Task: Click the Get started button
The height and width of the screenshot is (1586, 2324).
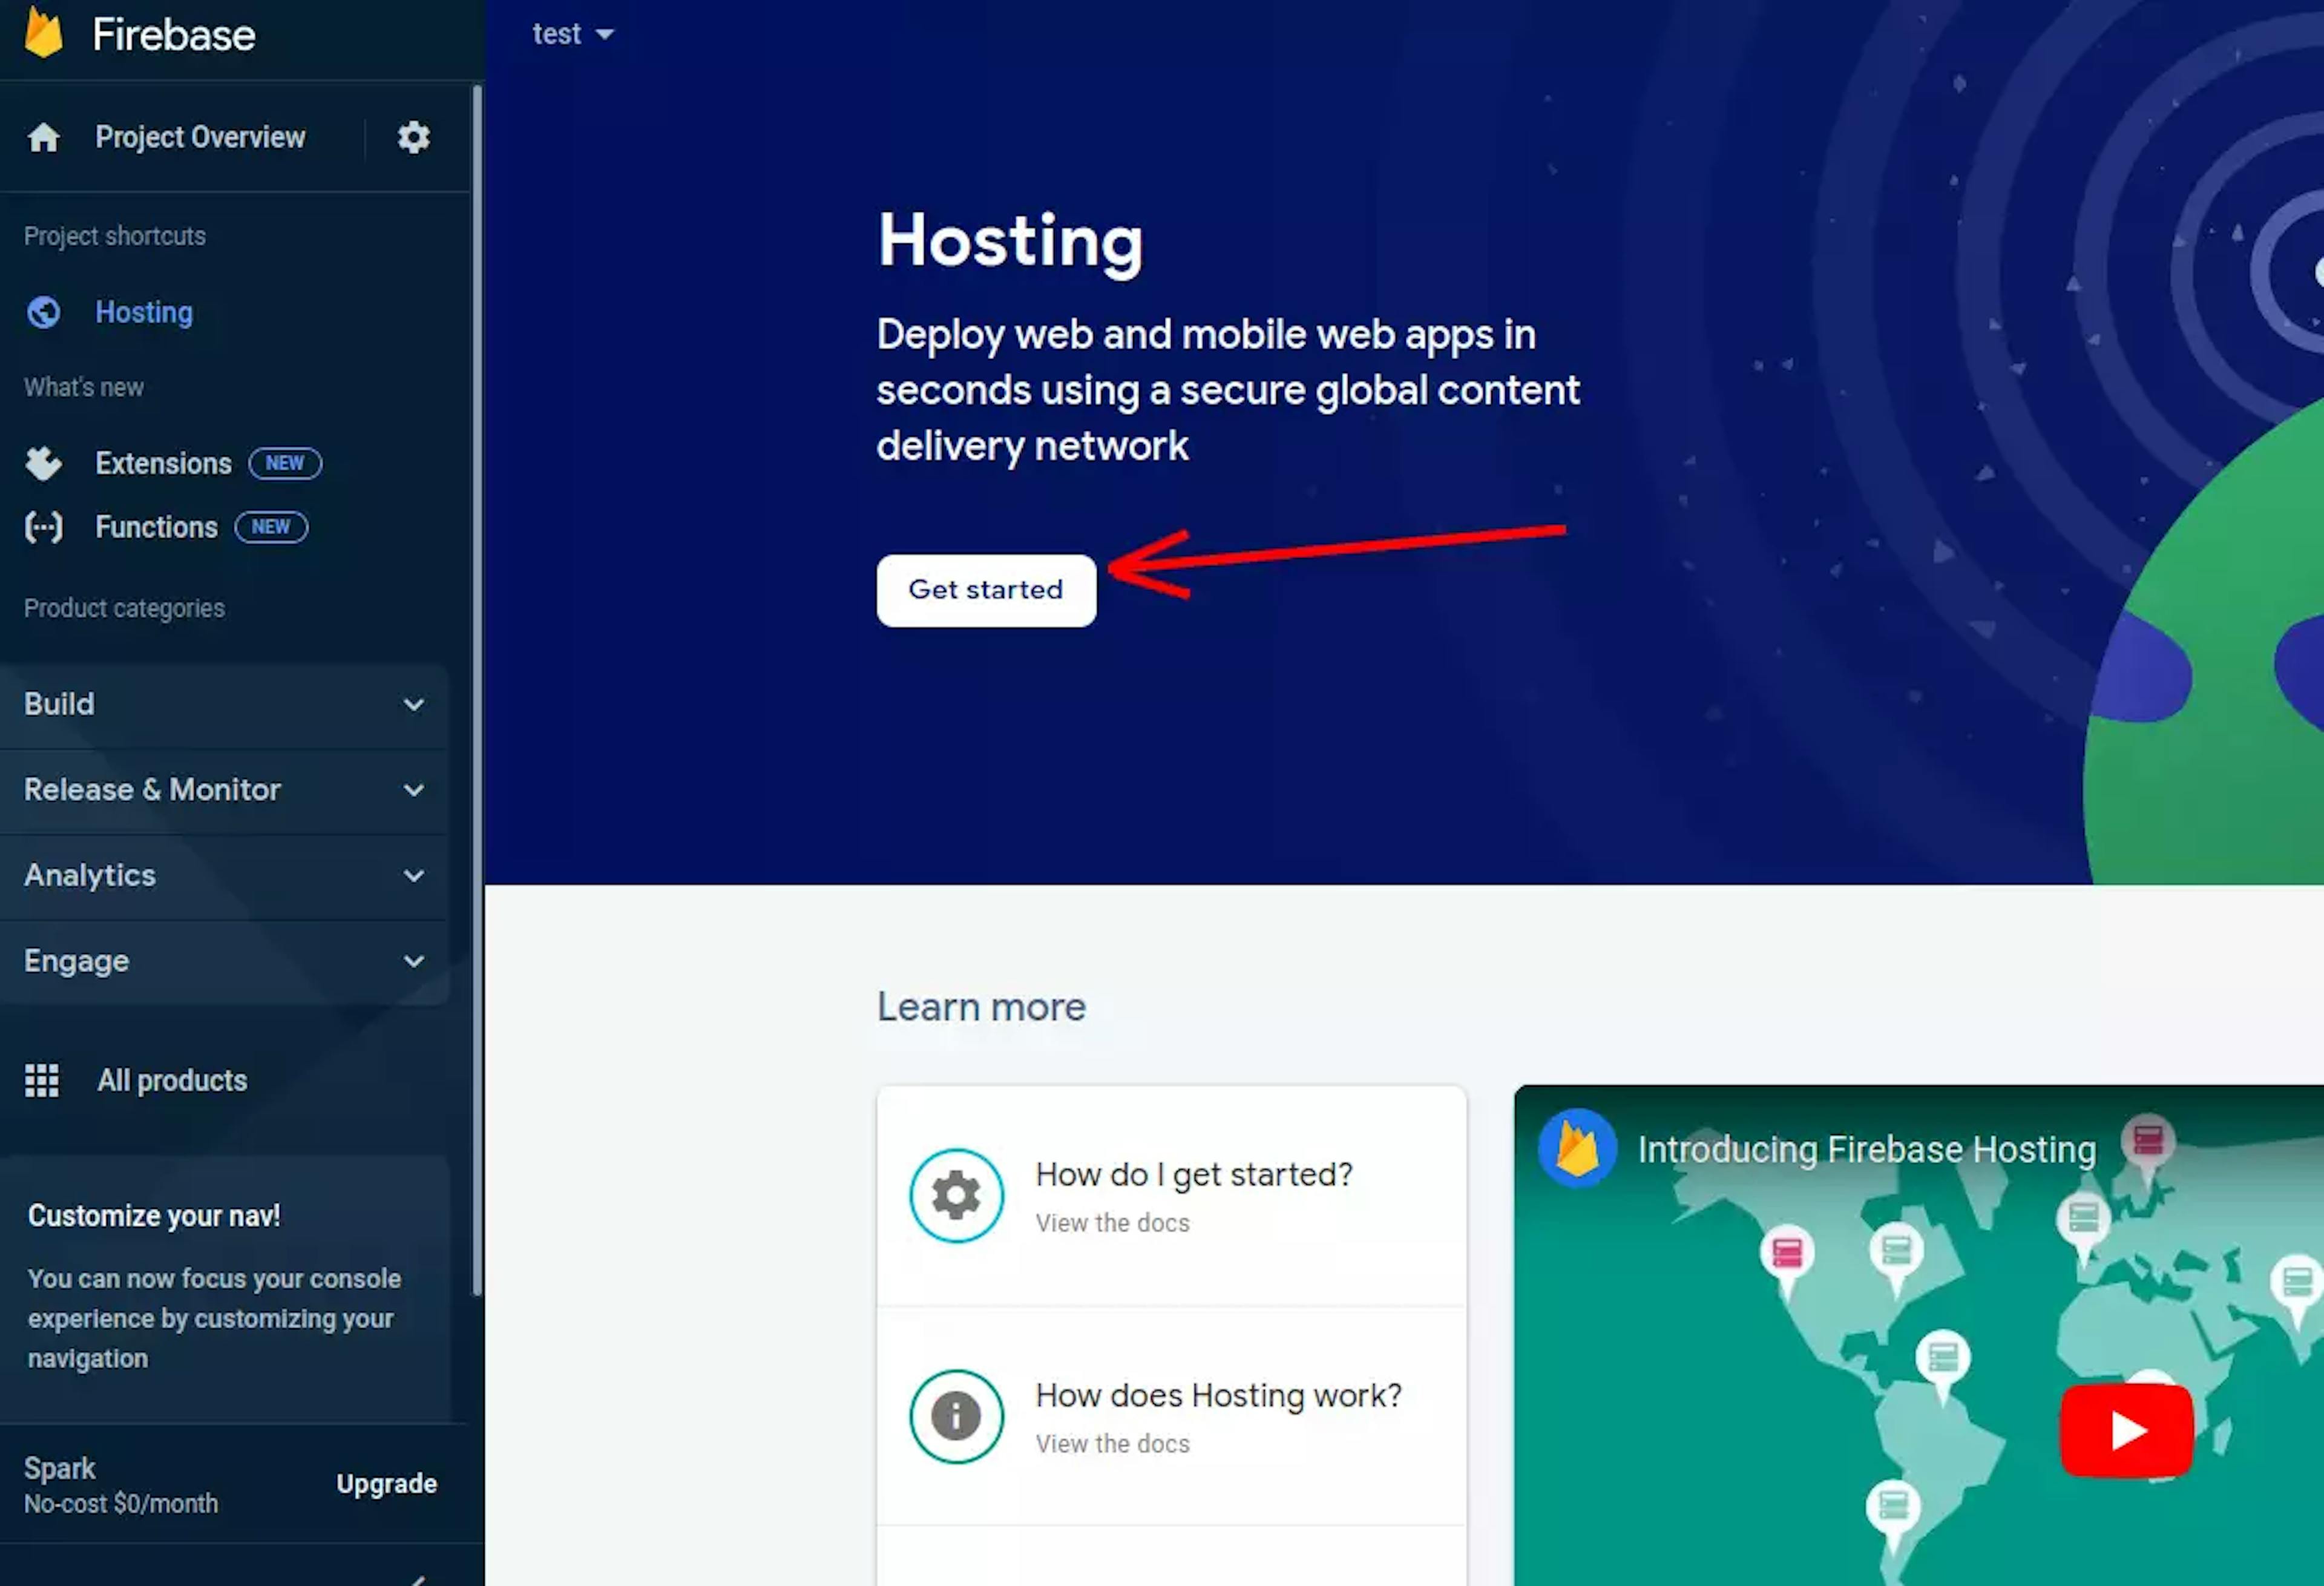Action: [986, 590]
